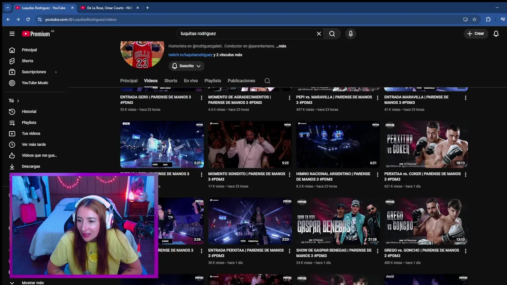Open YouTube Music in the sidebar

[35, 83]
